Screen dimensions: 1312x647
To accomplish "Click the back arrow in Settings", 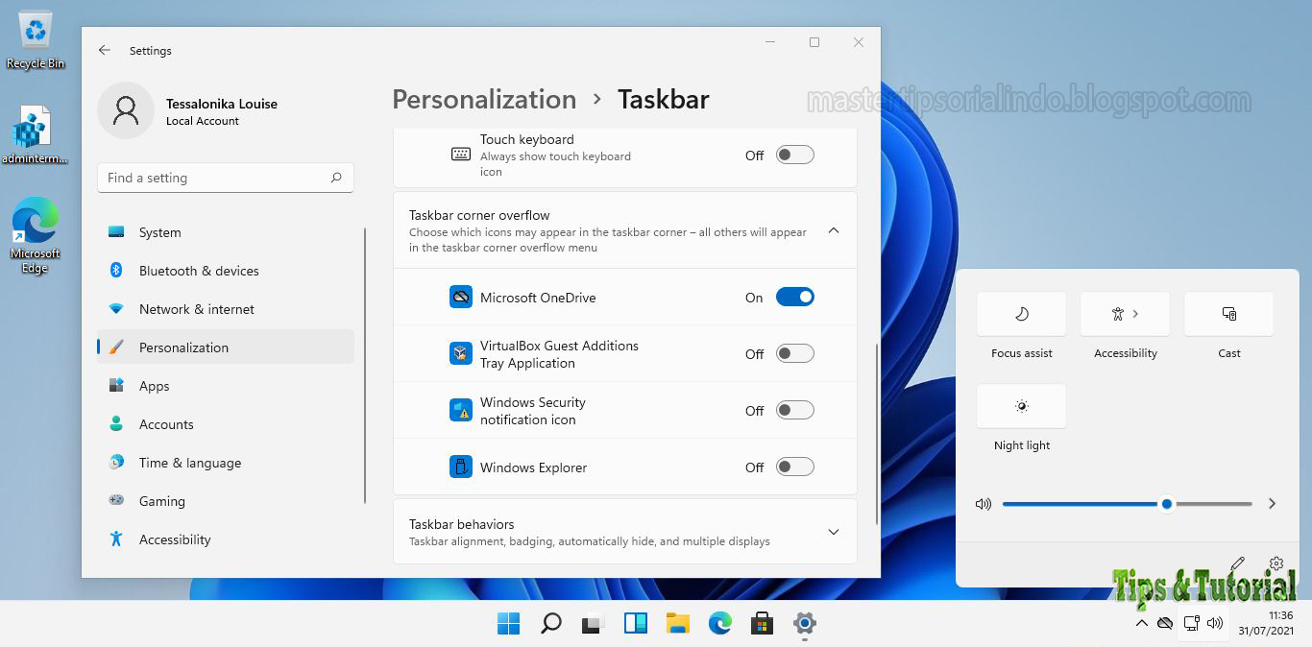I will (105, 50).
